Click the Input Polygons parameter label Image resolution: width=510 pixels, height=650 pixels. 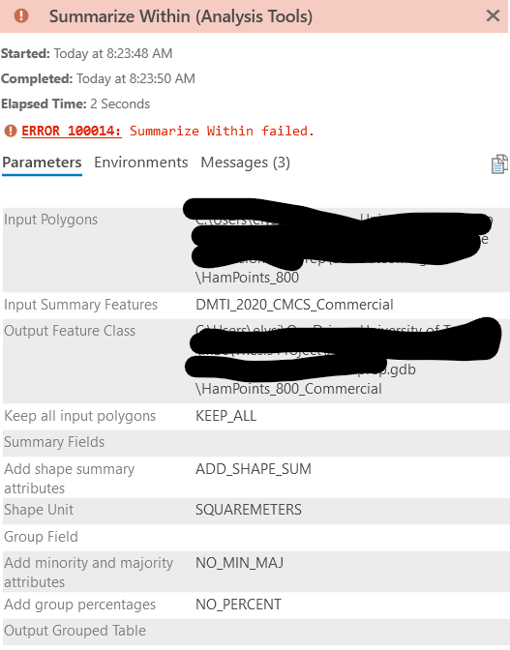51,220
